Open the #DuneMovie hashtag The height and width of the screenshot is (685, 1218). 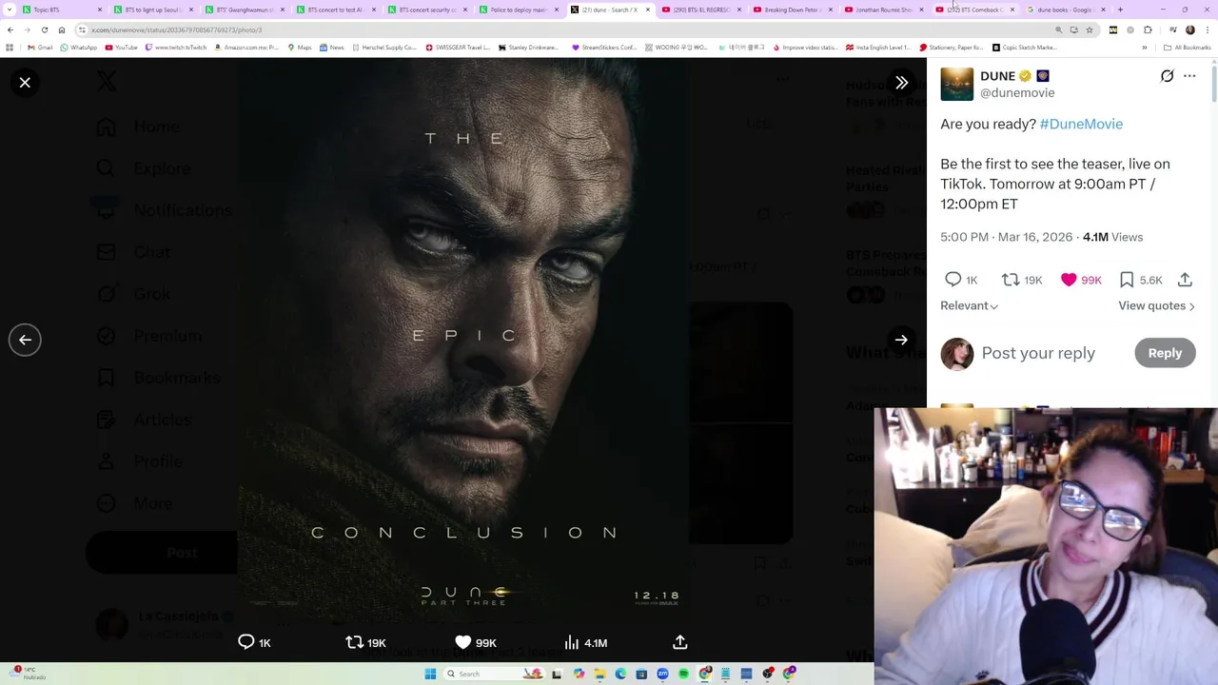click(1081, 124)
